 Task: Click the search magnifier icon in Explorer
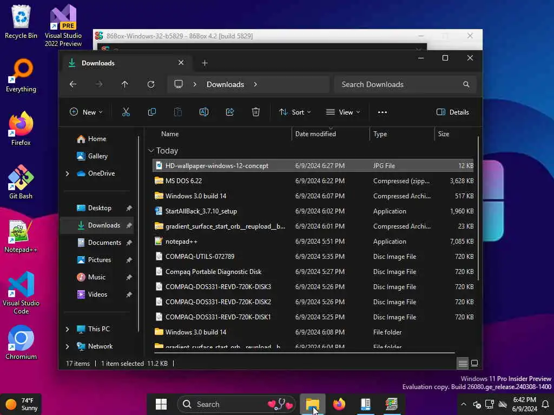click(x=466, y=84)
